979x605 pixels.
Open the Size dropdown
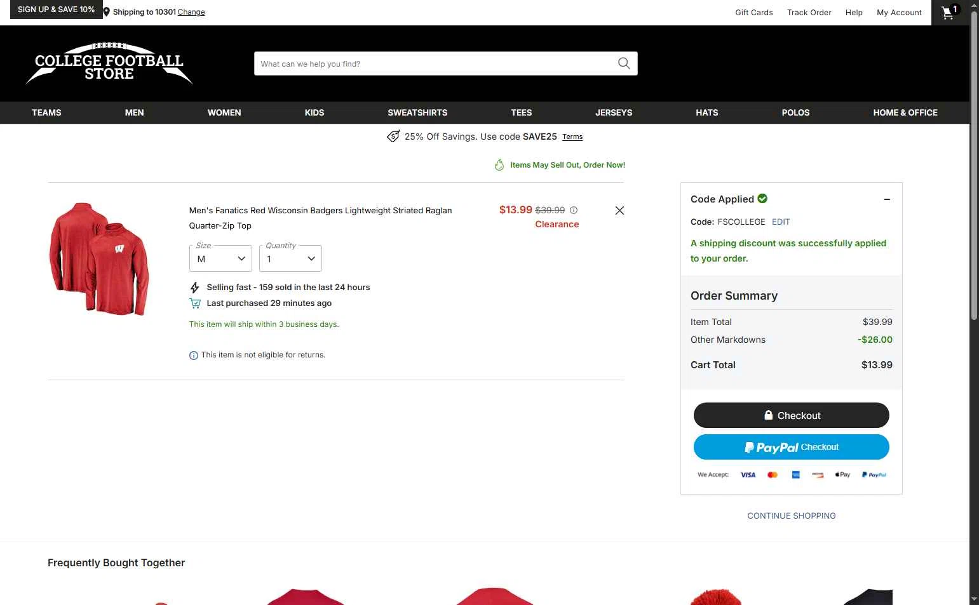220,258
